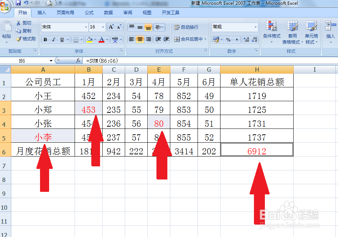
Task: Apply Bold formatting to the selection
Action: tap(45, 39)
